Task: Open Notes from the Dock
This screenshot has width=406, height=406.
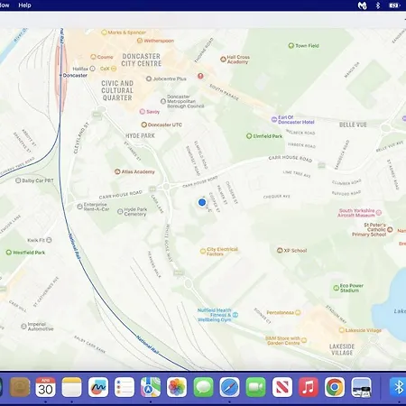Action: pos(71,387)
